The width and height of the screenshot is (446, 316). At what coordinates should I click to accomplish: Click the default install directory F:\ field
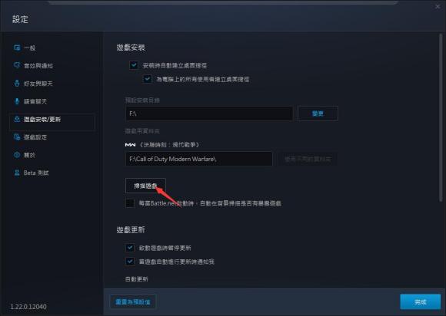point(209,114)
